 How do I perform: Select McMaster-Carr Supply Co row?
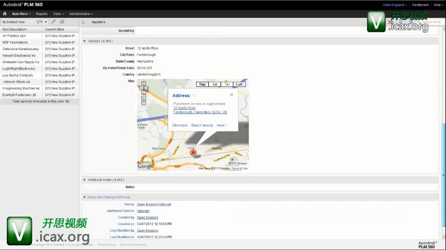(40, 62)
